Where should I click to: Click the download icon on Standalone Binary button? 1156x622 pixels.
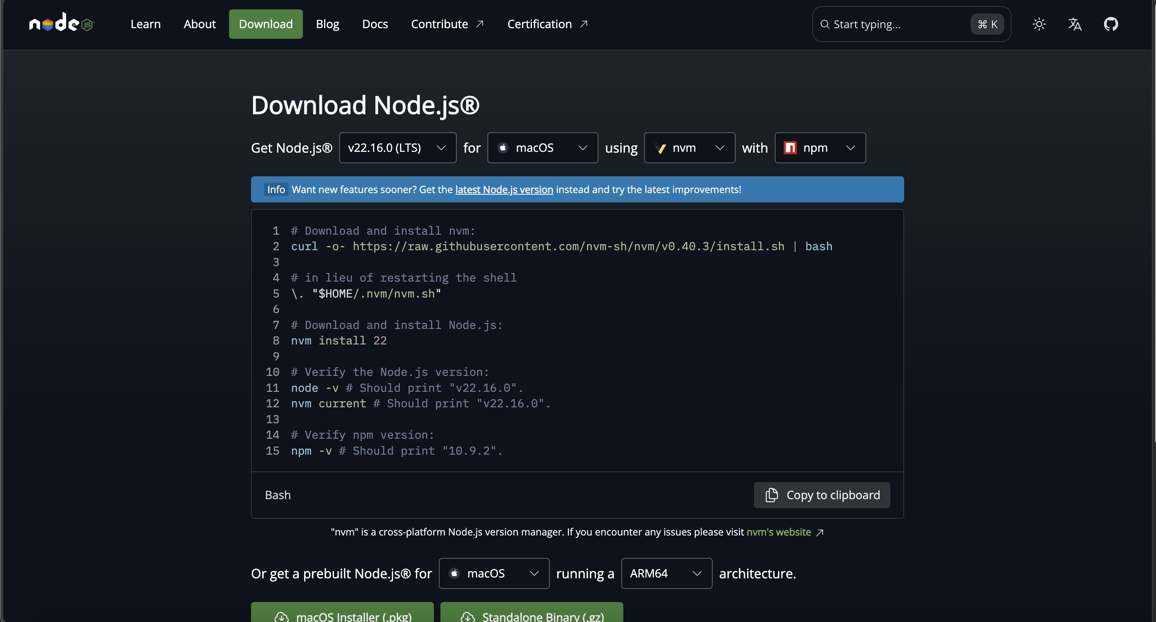[468, 617]
